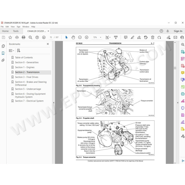185x185 pixels.
Task: Go to previous page arrow
Action: point(37,38)
